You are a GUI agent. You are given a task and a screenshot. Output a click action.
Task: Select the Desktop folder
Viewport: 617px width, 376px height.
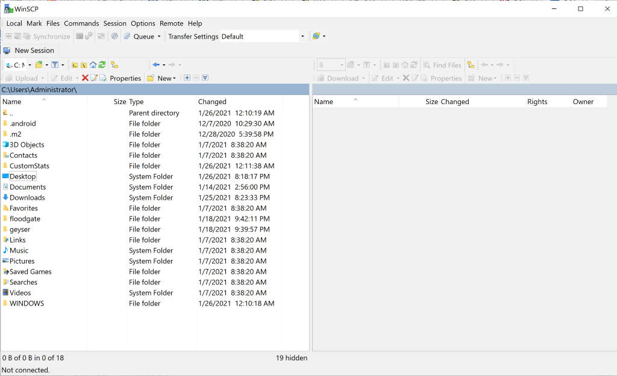coord(23,176)
